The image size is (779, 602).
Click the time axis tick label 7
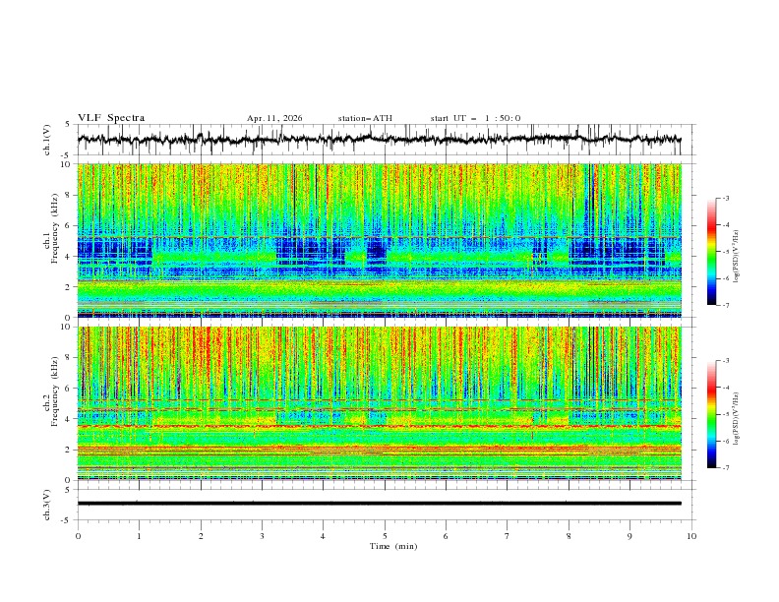click(x=508, y=536)
